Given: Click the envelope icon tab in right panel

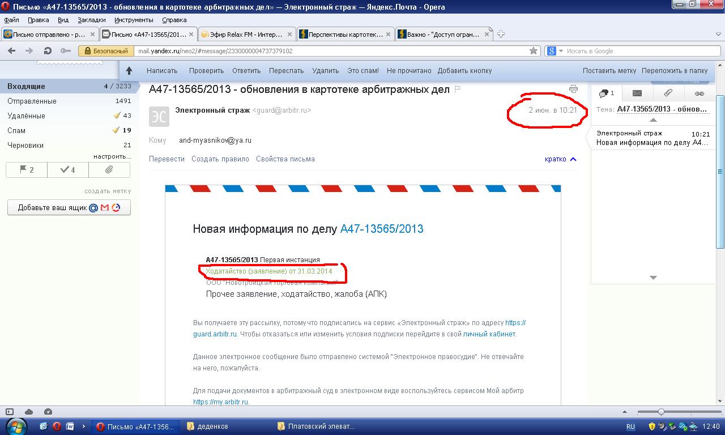Looking at the screenshot, I should click(x=637, y=93).
